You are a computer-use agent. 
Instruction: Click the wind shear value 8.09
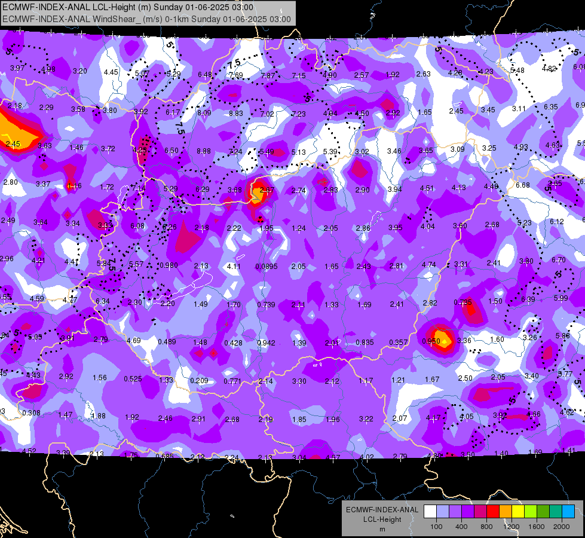pos(204,112)
